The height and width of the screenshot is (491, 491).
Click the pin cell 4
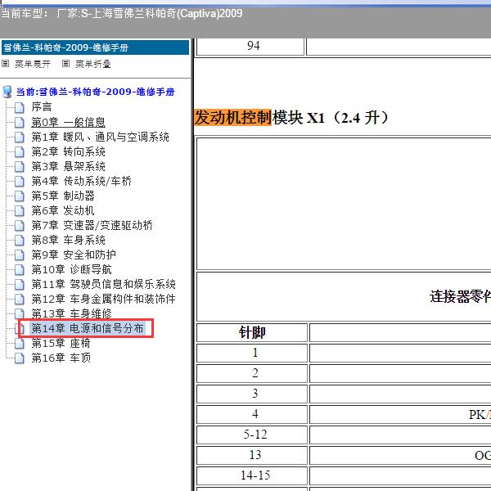(252, 414)
